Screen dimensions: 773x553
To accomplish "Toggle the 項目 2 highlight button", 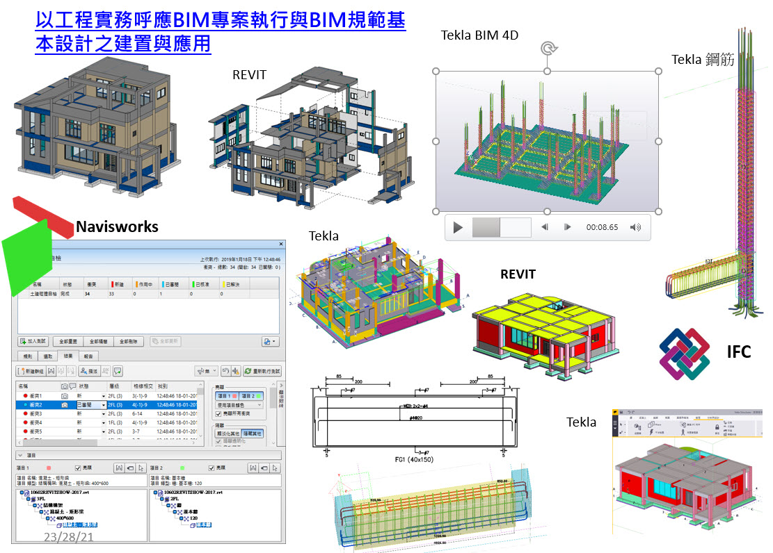I will pos(251,396).
